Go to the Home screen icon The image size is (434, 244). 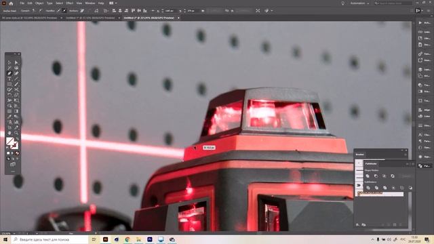click(11, 3)
